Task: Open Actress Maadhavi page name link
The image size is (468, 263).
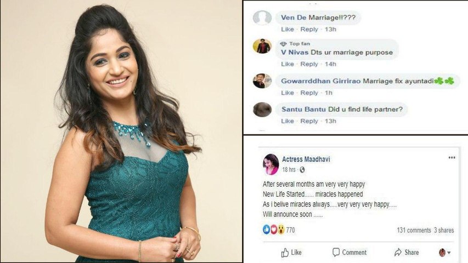Action: click(306, 159)
